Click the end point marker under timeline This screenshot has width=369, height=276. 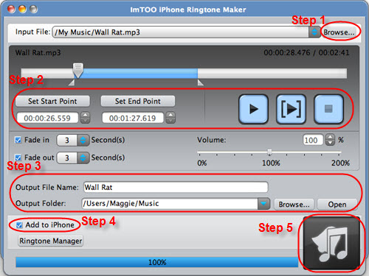201,82
